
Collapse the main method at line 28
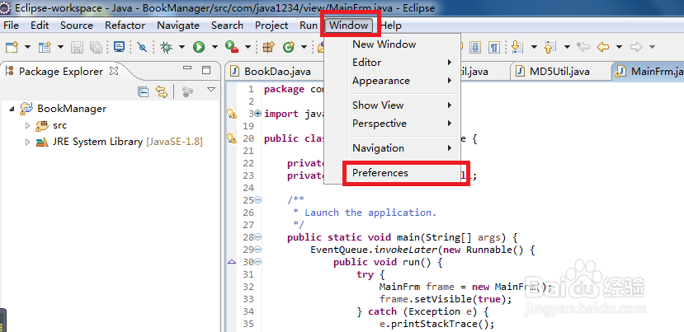[257, 237]
